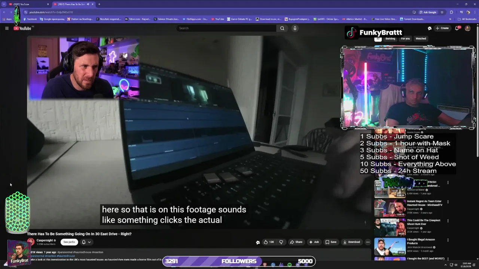479x269 pixels.
Task: Focus the YouTube search input field
Action: coord(226,28)
